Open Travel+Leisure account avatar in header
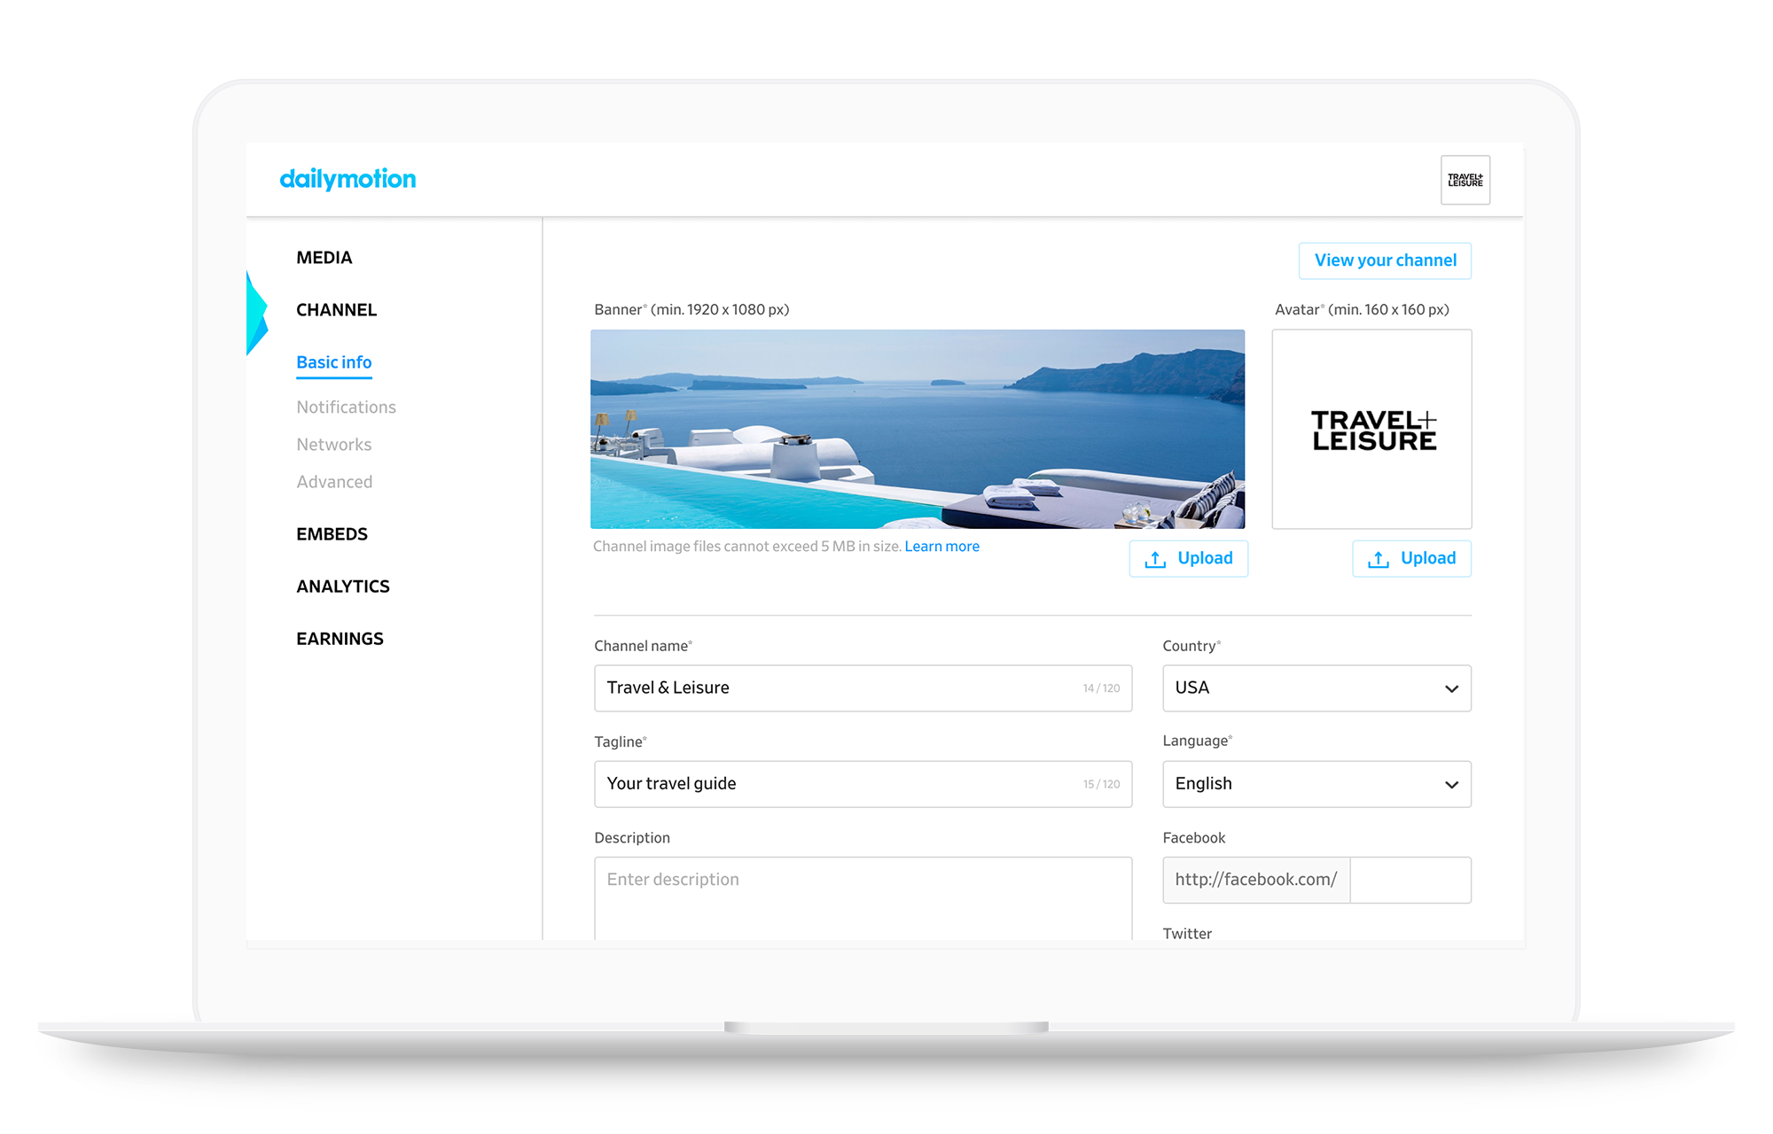 [1464, 181]
